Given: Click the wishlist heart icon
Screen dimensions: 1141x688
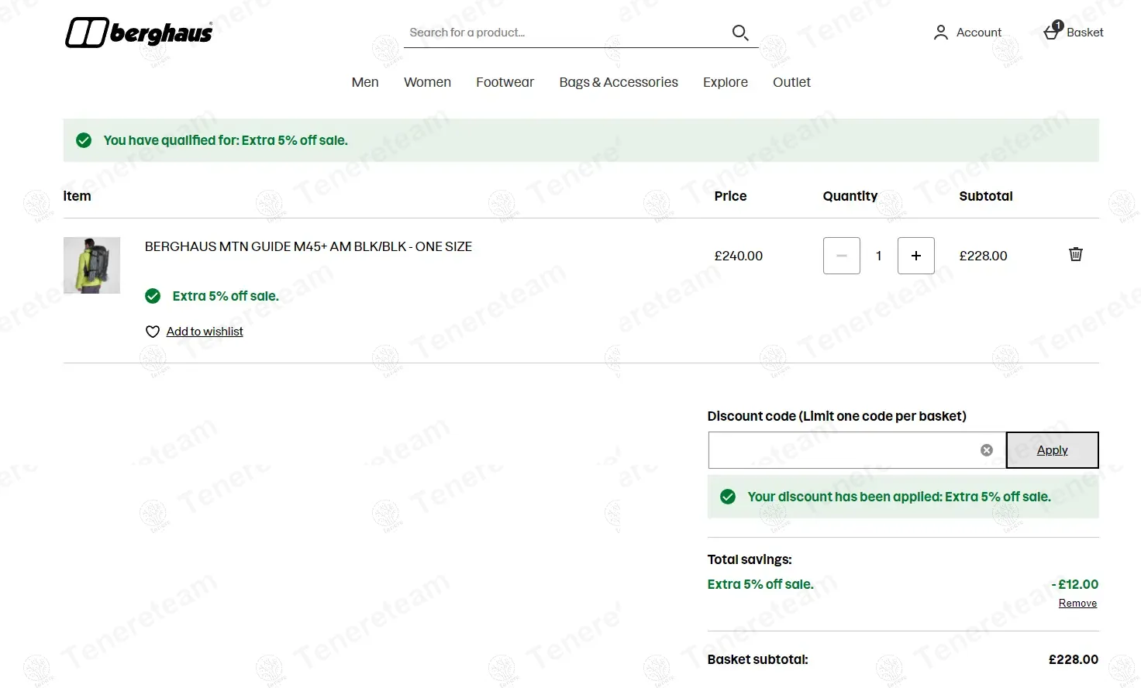Looking at the screenshot, I should click(x=153, y=332).
